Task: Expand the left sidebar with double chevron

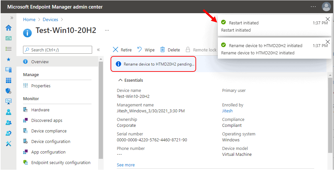Action: pos(12,18)
